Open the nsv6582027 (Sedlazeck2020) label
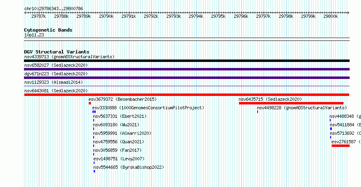Screen dimensions: 361x187 pos(56,65)
